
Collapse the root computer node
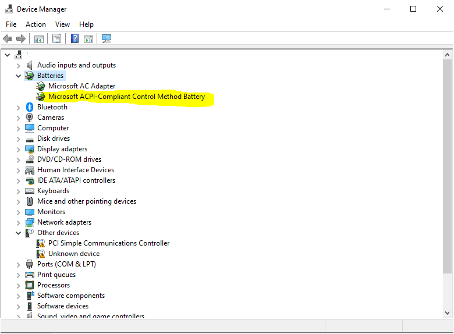pos(8,55)
